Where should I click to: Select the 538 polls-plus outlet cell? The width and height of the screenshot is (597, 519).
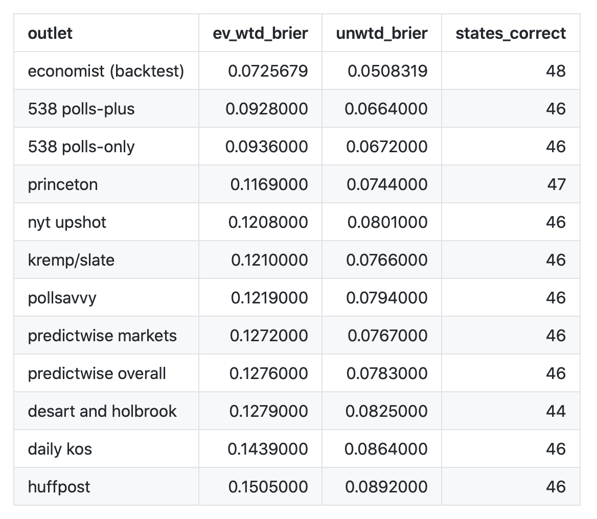tap(81, 109)
